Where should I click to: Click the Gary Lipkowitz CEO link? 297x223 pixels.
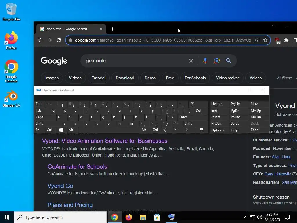click(x=278, y=174)
